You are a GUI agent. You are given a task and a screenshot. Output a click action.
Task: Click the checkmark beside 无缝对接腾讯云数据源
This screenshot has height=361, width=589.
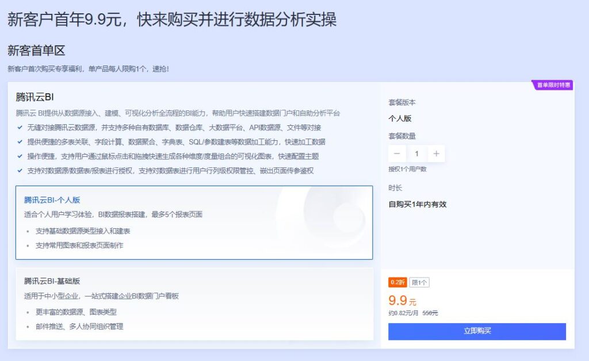tap(20, 128)
